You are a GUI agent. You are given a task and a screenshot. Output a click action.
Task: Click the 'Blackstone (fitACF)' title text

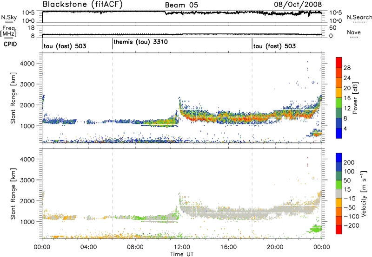click(x=82, y=5)
